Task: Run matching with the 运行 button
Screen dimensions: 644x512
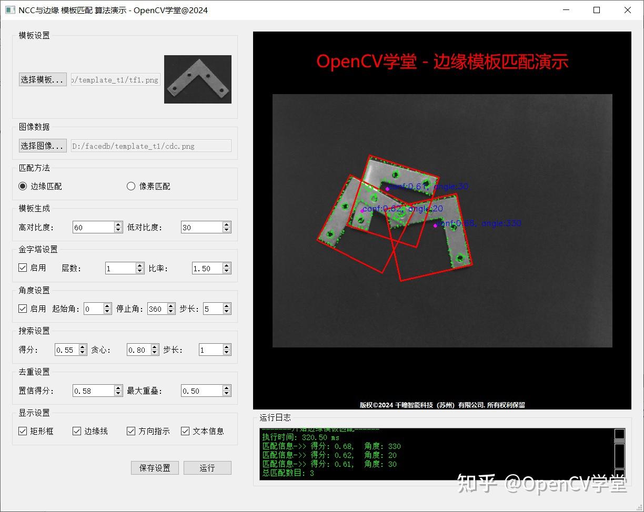Action: [207, 468]
